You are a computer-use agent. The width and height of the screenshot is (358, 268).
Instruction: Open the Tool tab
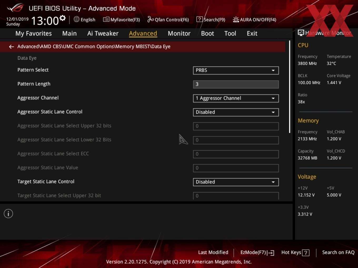coord(230,33)
